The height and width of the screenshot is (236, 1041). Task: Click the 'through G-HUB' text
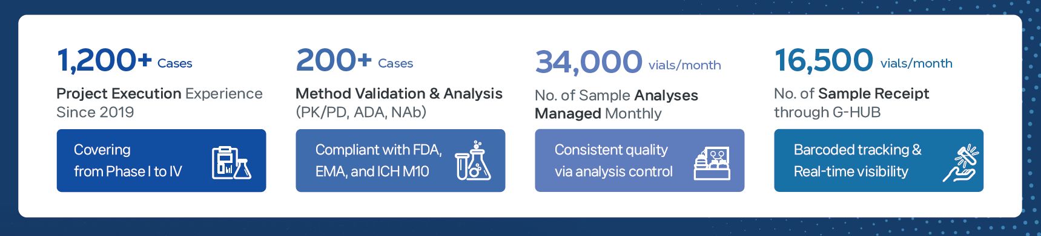tap(827, 112)
